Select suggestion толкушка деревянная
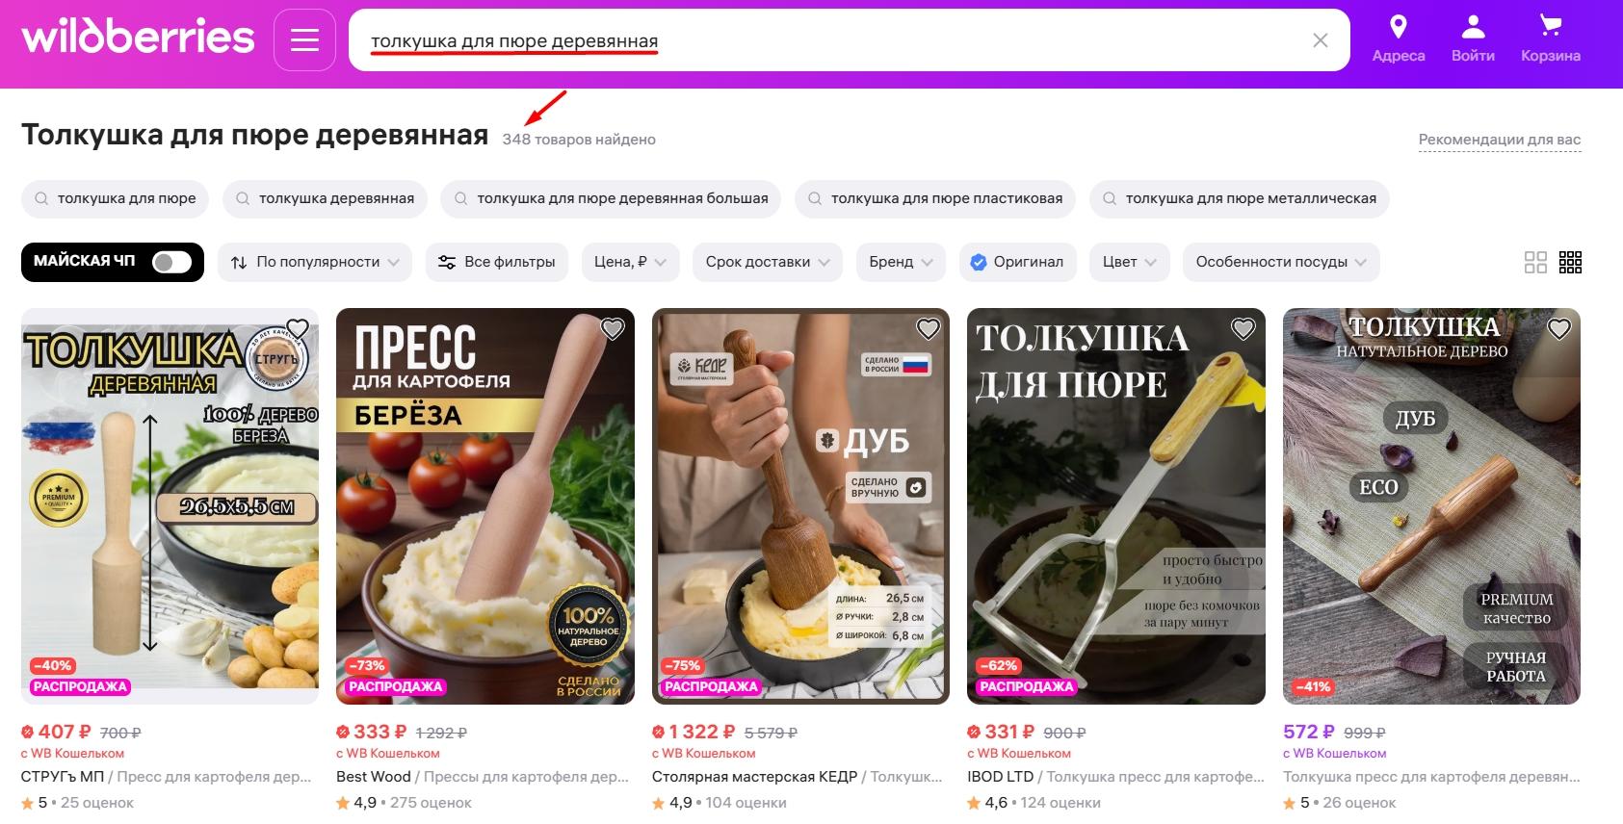The image size is (1623, 824). (x=325, y=198)
